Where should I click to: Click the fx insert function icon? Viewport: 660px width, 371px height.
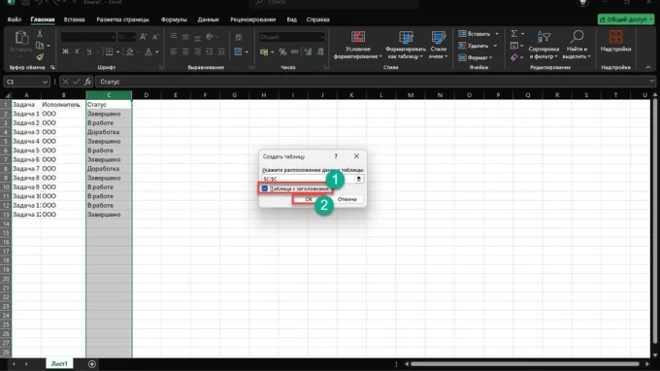[x=87, y=82]
